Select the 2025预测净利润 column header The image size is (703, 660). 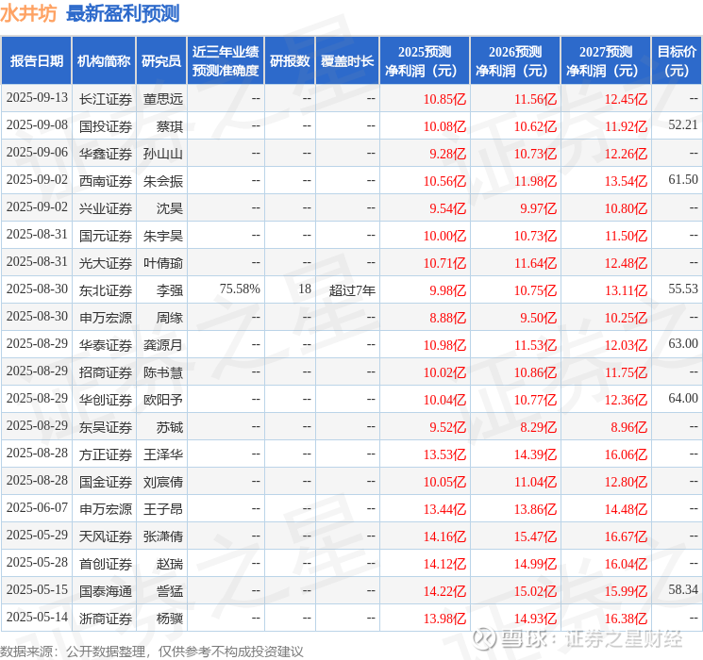[x=424, y=61]
